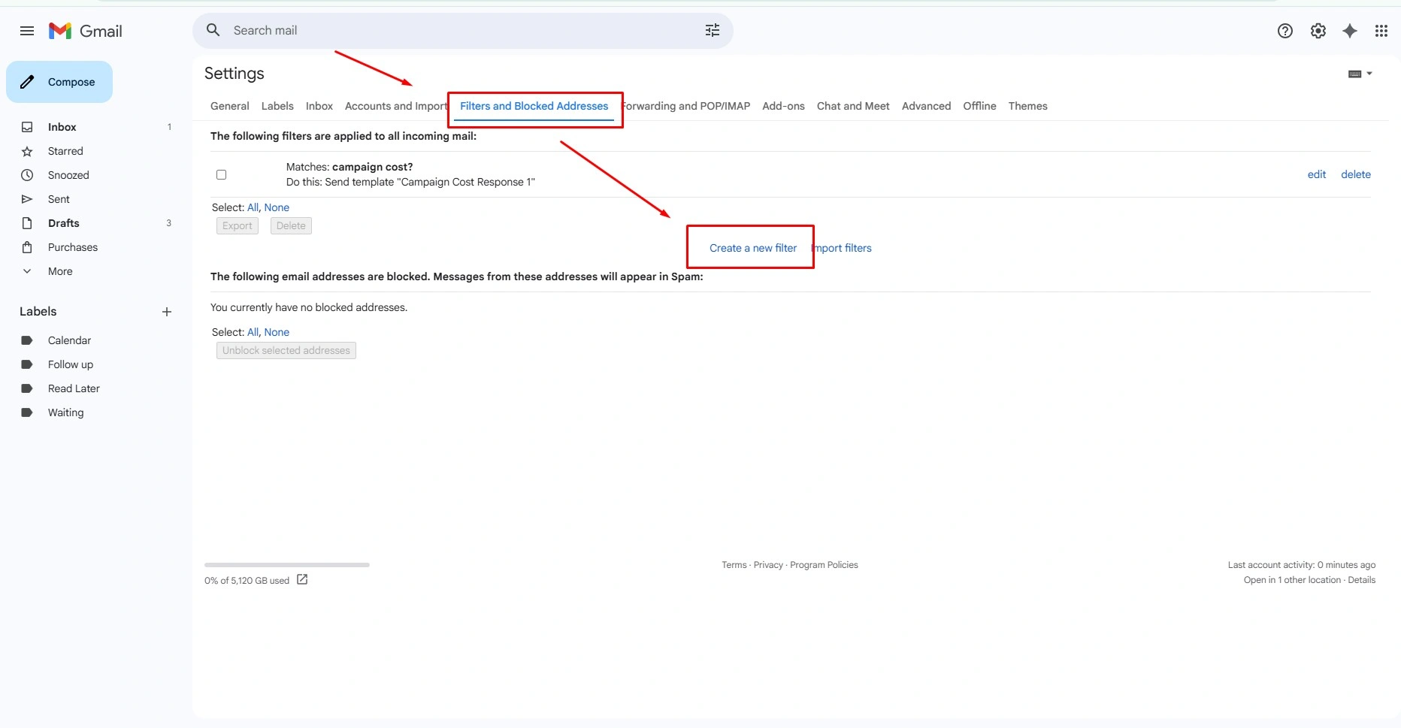This screenshot has height=728, width=1401.
Task: Click the Purchases bag icon
Action: click(x=27, y=247)
